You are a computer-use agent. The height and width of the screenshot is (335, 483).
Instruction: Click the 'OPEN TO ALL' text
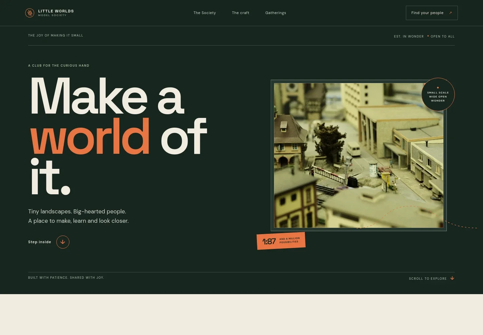(442, 36)
